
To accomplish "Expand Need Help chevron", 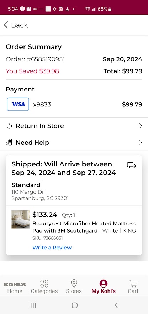I will tap(141, 143).
